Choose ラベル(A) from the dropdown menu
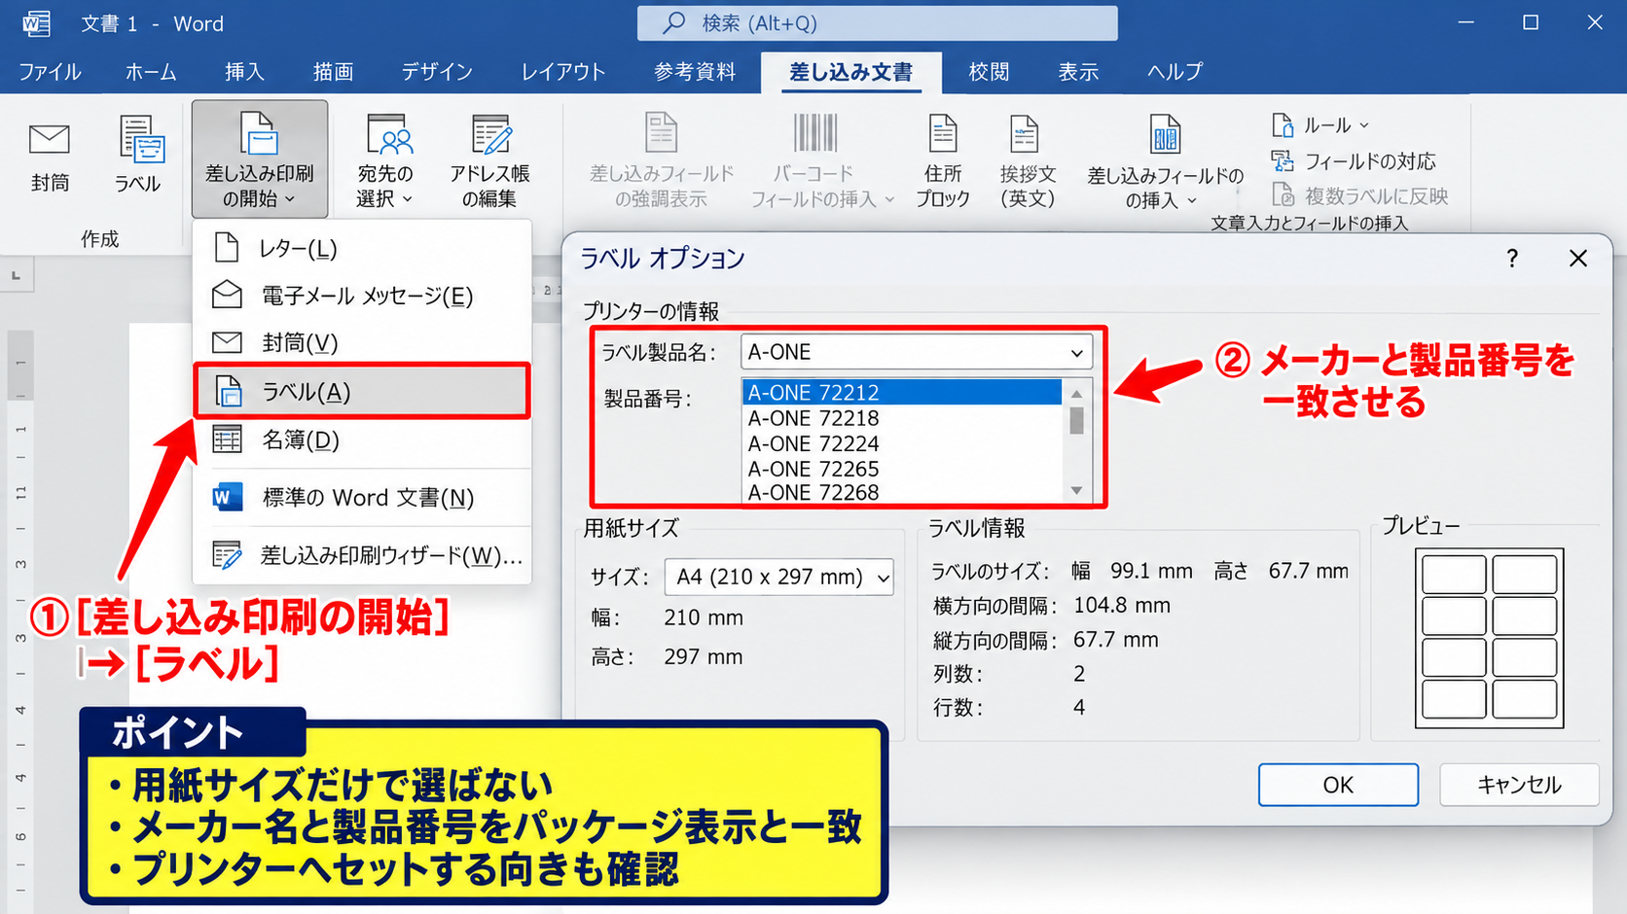1627x914 pixels. [x=362, y=391]
